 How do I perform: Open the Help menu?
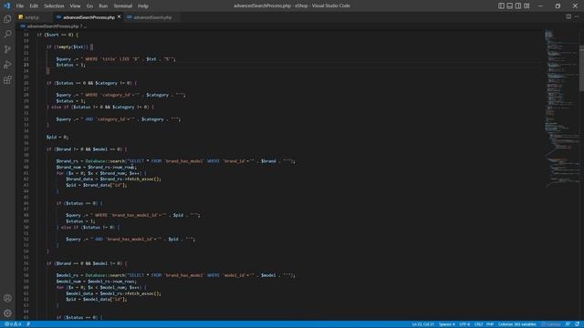pos(143,6)
